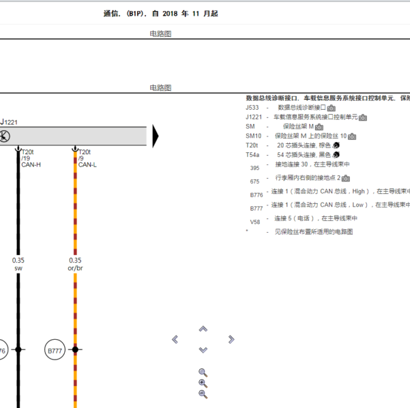Screen dimensions: 410x408
Task: Click camera icon for 675 行李厢内右侧的接地点 2
Action: (346, 178)
